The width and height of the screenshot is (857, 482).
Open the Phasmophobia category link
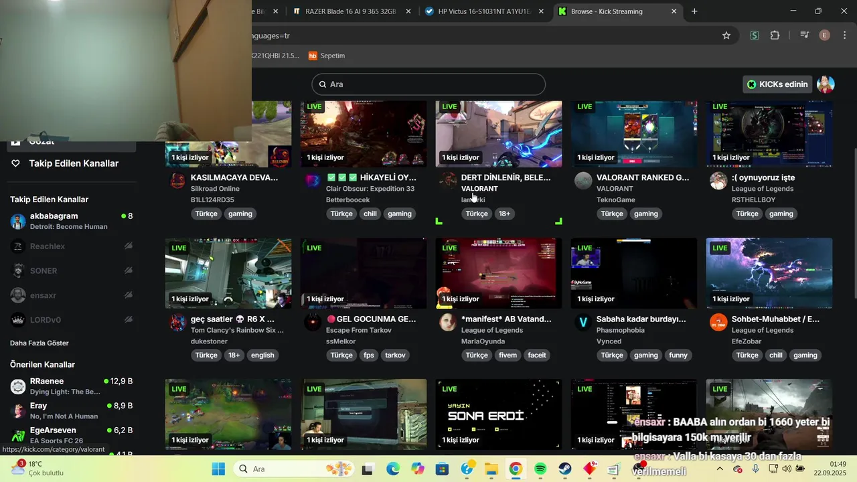tap(621, 330)
